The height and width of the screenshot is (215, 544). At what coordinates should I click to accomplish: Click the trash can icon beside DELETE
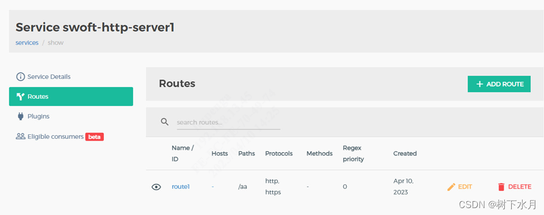click(501, 187)
